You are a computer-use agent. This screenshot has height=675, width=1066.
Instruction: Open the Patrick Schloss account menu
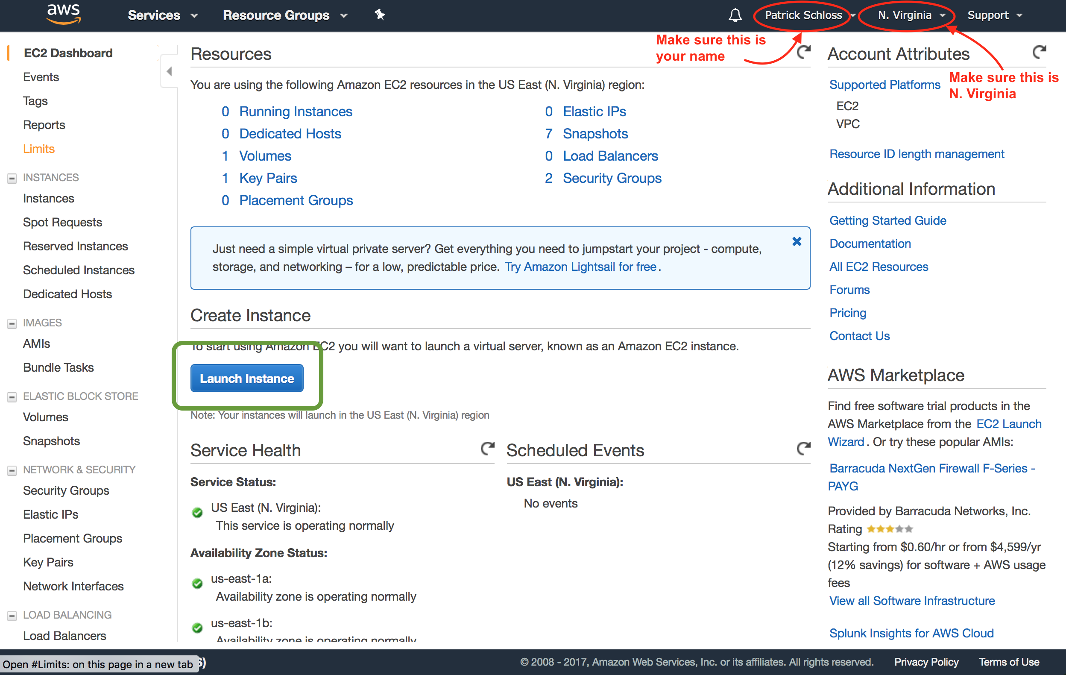(803, 15)
